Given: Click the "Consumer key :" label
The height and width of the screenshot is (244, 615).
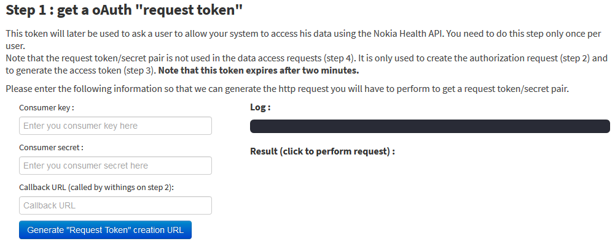Looking at the screenshot, I should (47, 107).
